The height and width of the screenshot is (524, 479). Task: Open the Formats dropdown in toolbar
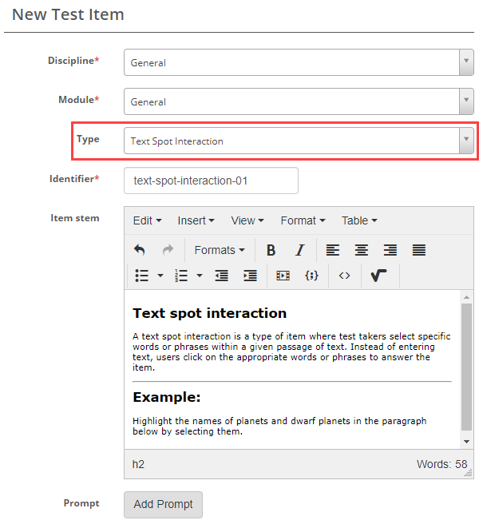[x=220, y=250]
